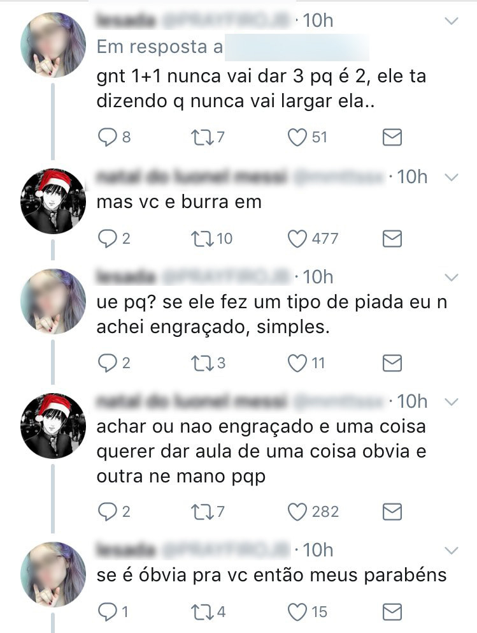Screen dimensions: 477x633
Task: Like the 'mas vc e burra em' tweet
Action: coord(297,239)
